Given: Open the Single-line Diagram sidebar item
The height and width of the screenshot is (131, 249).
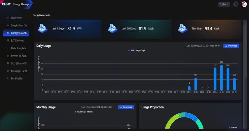Looking at the screenshot, I should tap(16, 25).
